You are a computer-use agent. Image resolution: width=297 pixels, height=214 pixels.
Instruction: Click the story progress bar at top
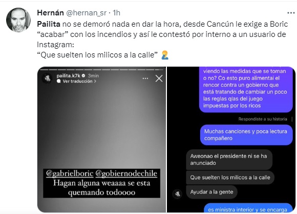tap(102, 70)
